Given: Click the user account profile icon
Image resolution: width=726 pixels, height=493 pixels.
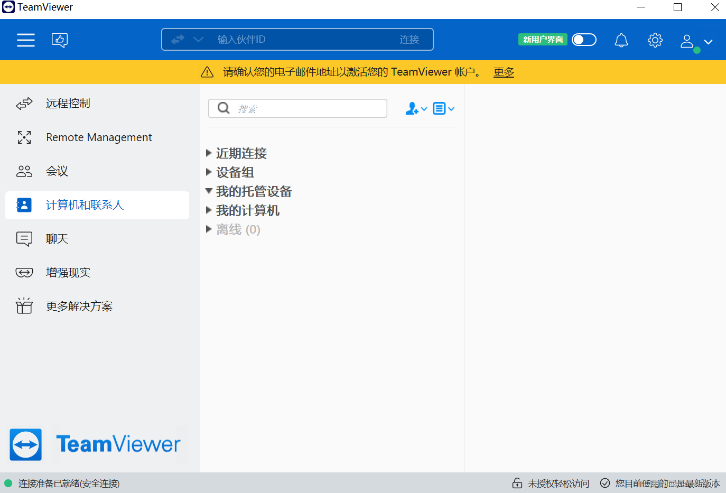Looking at the screenshot, I should [x=687, y=41].
